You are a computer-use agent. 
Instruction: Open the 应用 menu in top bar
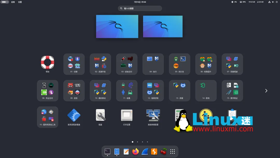pyautogui.click(x=13, y=2)
